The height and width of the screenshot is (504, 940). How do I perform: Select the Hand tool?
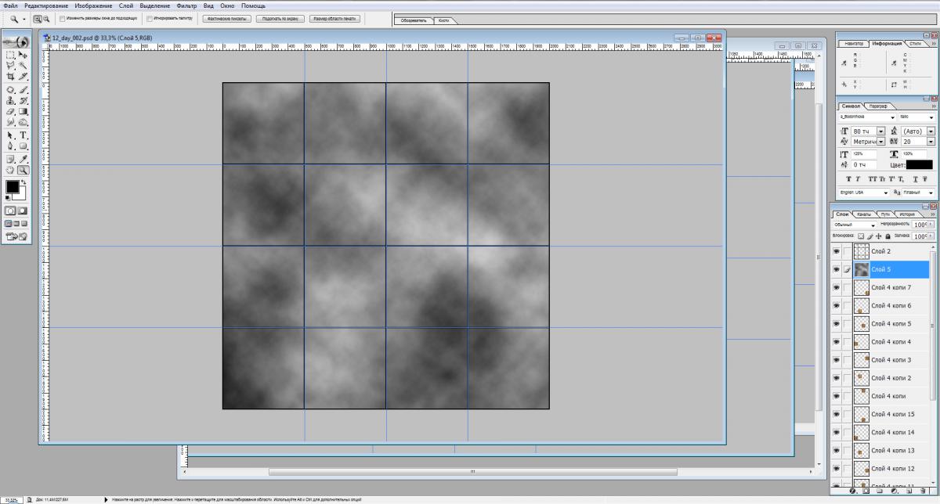[x=10, y=169]
